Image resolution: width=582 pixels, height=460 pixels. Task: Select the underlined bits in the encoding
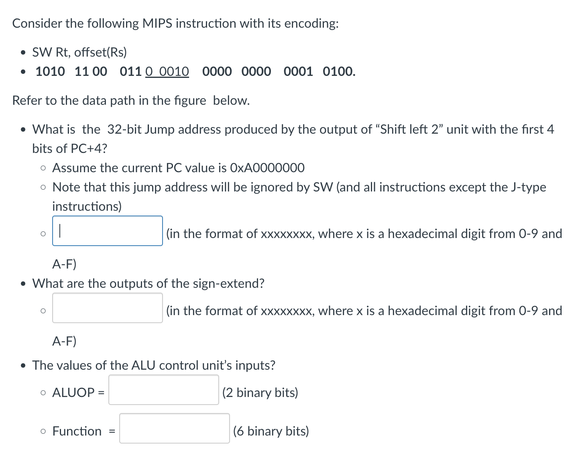point(167,71)
